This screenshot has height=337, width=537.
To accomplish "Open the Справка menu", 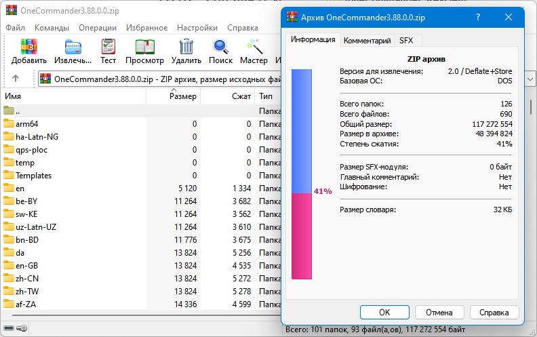I will click(243, 28).
